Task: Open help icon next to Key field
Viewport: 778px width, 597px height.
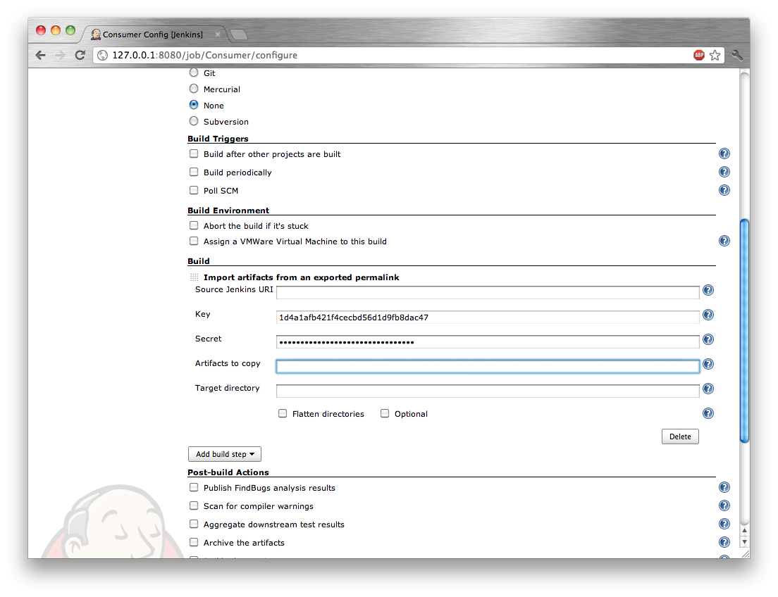Action: (x=708, y=315)
